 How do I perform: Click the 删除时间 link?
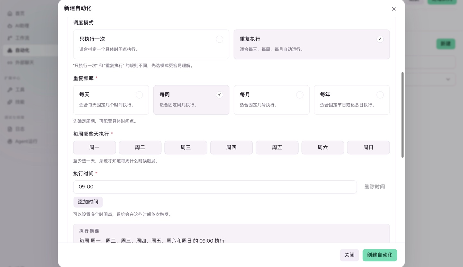(375, 187)
